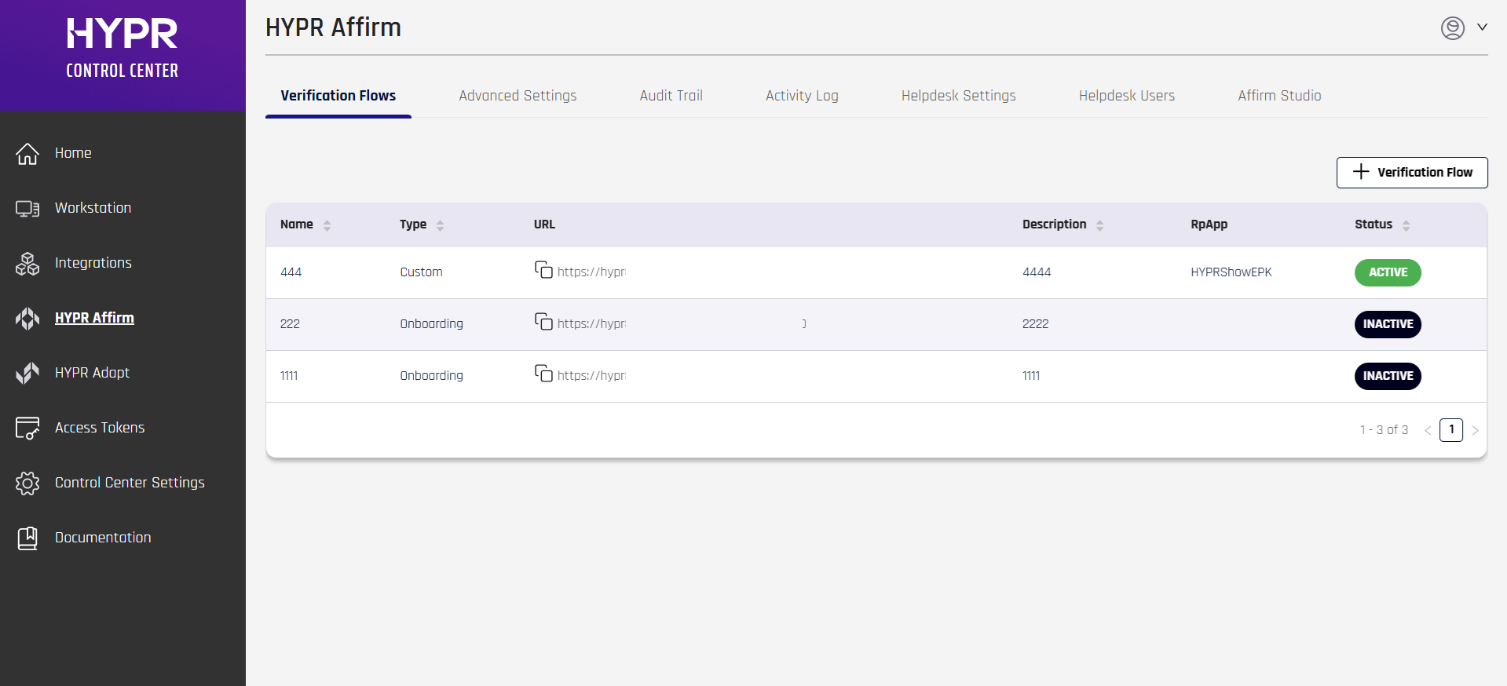Image resolution: width=1507 pixels, height=686 pixels.
Task: Click the Control Center Settings gear icon
Action: [x=27, y=483]
